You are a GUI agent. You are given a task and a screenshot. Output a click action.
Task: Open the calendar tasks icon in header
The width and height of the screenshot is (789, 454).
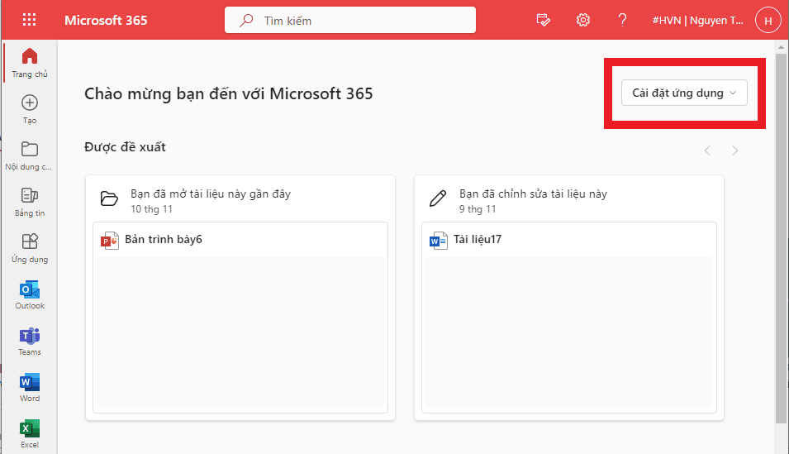(544, 20)
